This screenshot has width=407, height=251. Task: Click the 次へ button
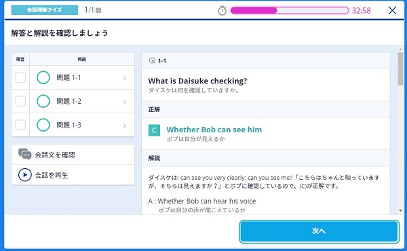pyautogui.click(x=319, y=231)
